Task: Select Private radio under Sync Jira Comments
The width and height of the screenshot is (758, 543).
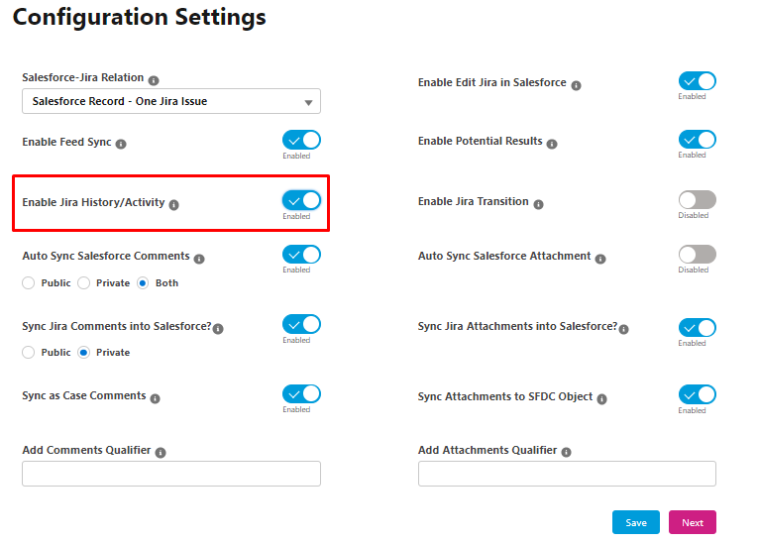Action: pos(83,353)
